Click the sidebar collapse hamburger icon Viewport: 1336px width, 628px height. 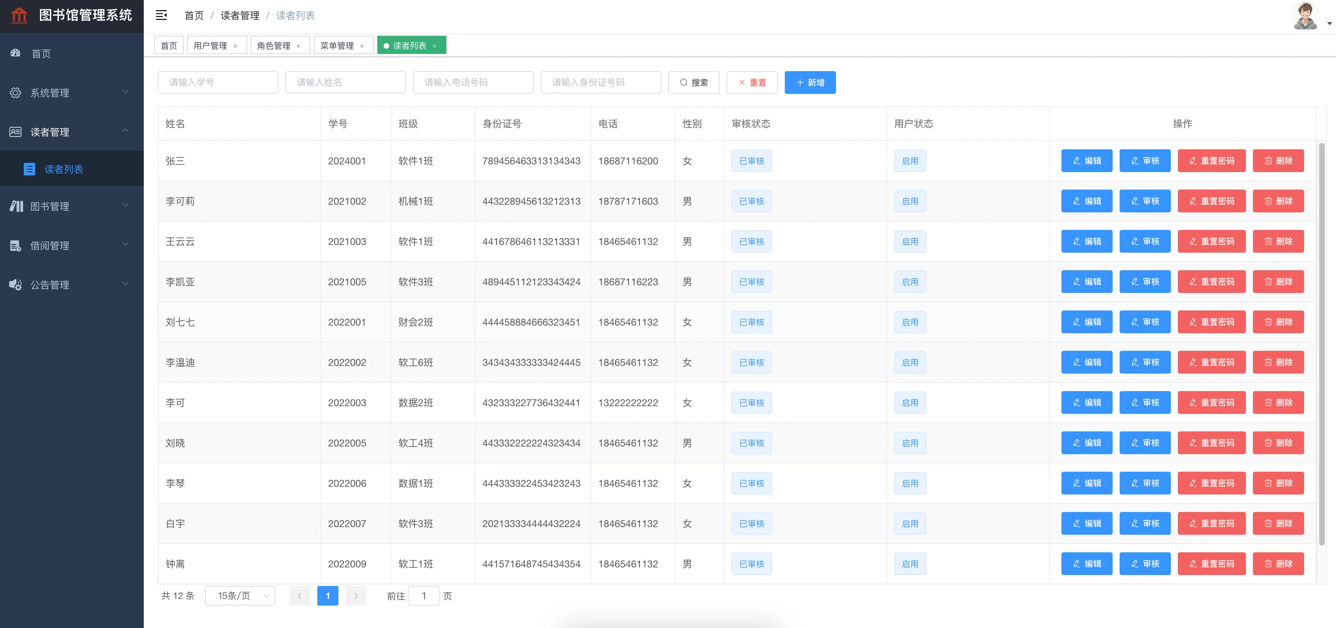161,15
